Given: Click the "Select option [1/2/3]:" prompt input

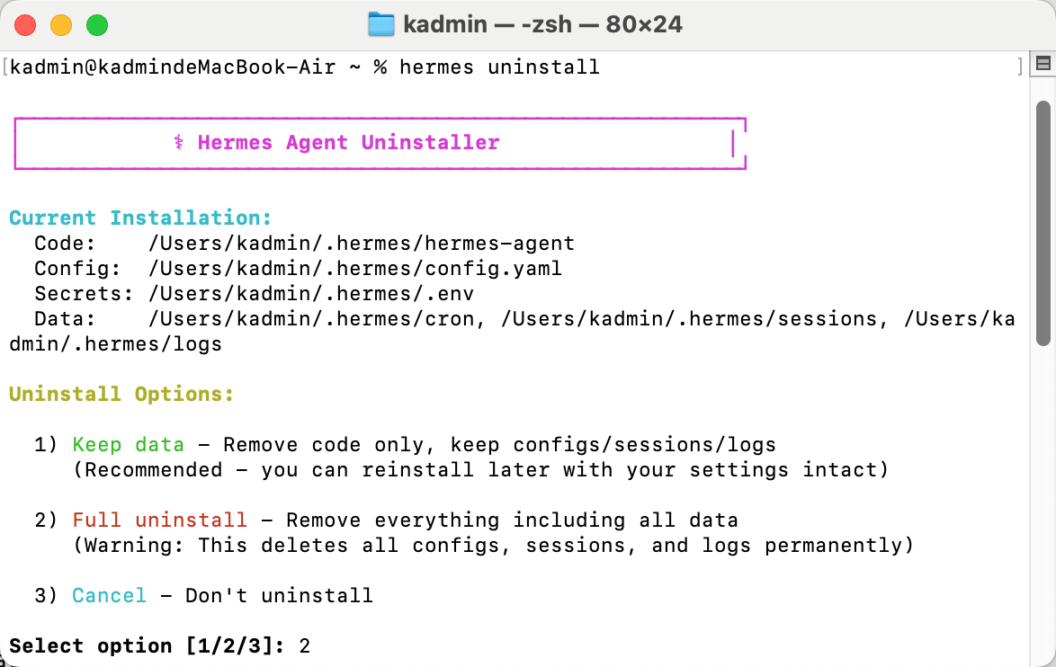Looking at the screenshot, I should coord(159,645).
